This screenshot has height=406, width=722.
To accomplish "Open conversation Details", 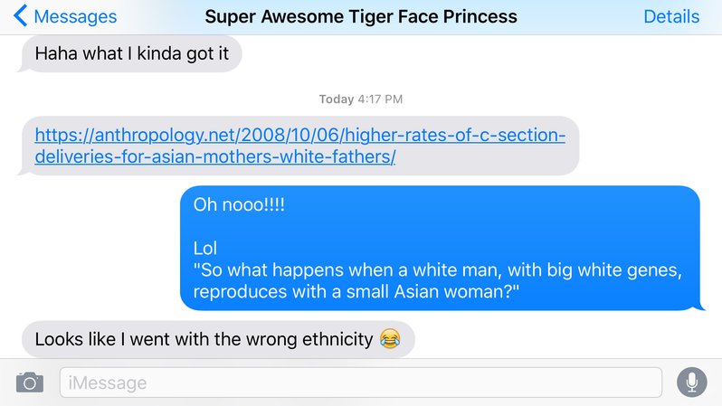I will (671, 16).
